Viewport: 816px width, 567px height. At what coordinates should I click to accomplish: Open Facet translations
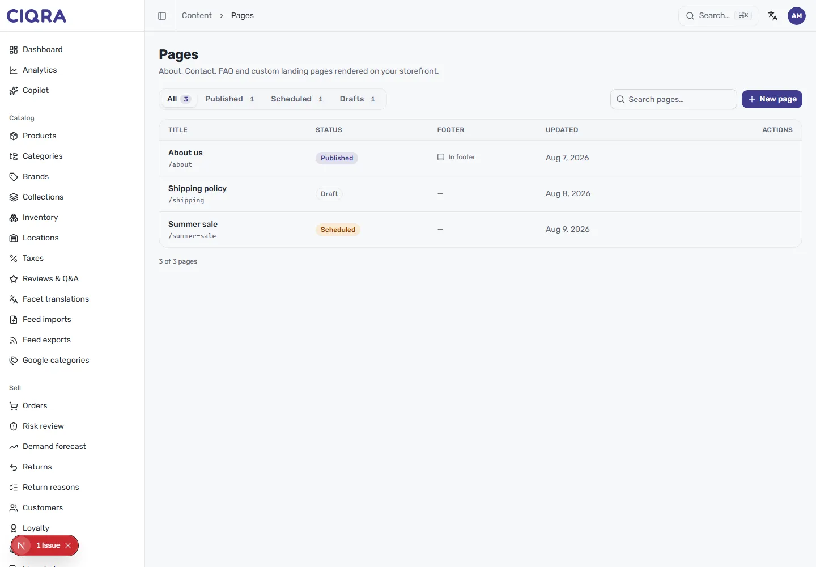coord(73,299)
